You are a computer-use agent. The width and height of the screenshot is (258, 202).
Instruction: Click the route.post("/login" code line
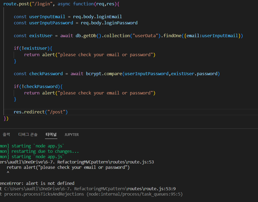pyautogui.click(x=61, y=4)
